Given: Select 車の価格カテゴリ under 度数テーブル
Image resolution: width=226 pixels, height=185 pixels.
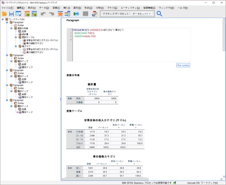Looking at the screenshot, I should pos(35,43).
